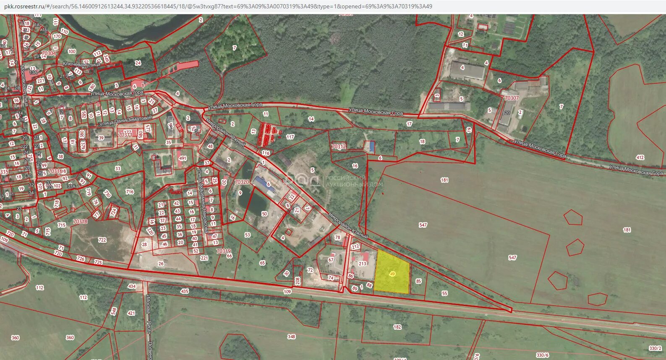Click the улица Пани Зиматовой street label
This screenshot has width=666, height=360.
125,121
